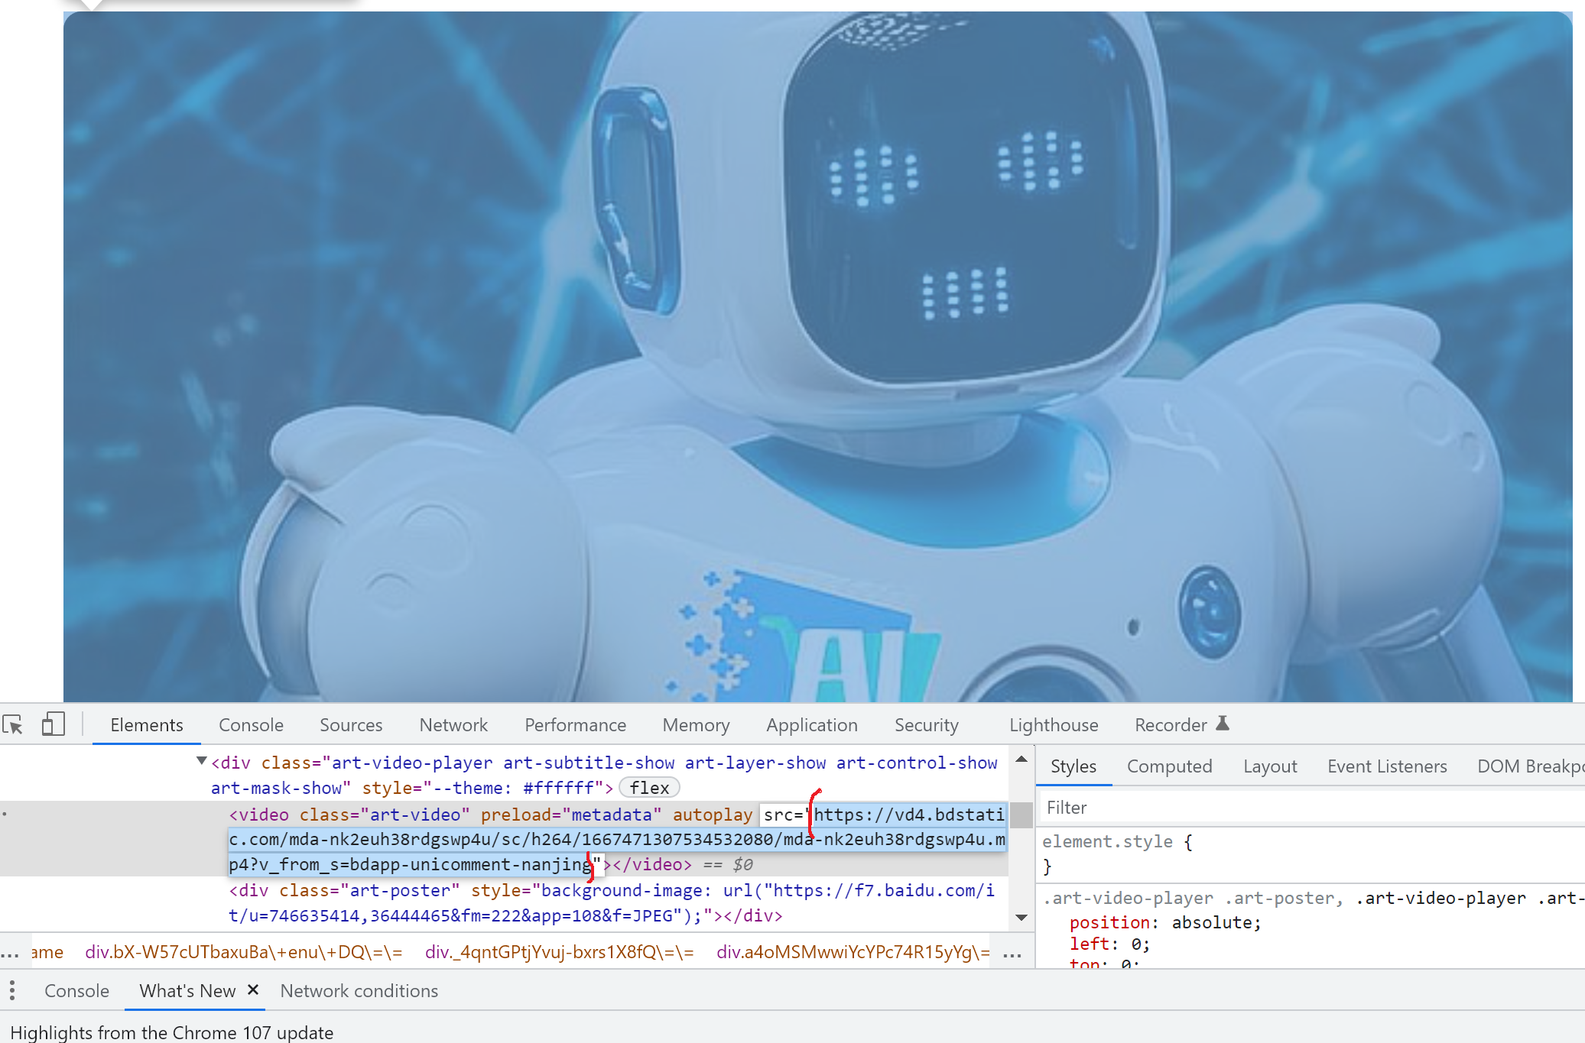Click the element.style rule block
The height and width of the screenshot is (1043, 1585).
click(1311, 854)
